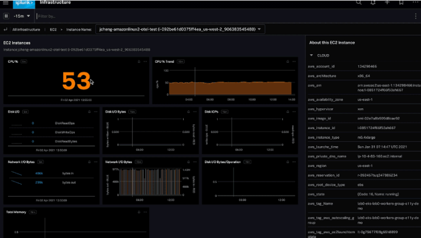This screenshot has width=421, height=238.
Task: Click the bookmark icon in top bar
Action: point(401,2)
